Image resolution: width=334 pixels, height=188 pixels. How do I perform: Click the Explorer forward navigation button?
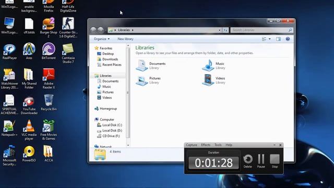101,30
